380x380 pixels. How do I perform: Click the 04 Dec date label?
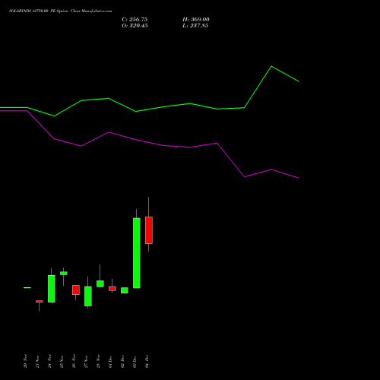147,361
